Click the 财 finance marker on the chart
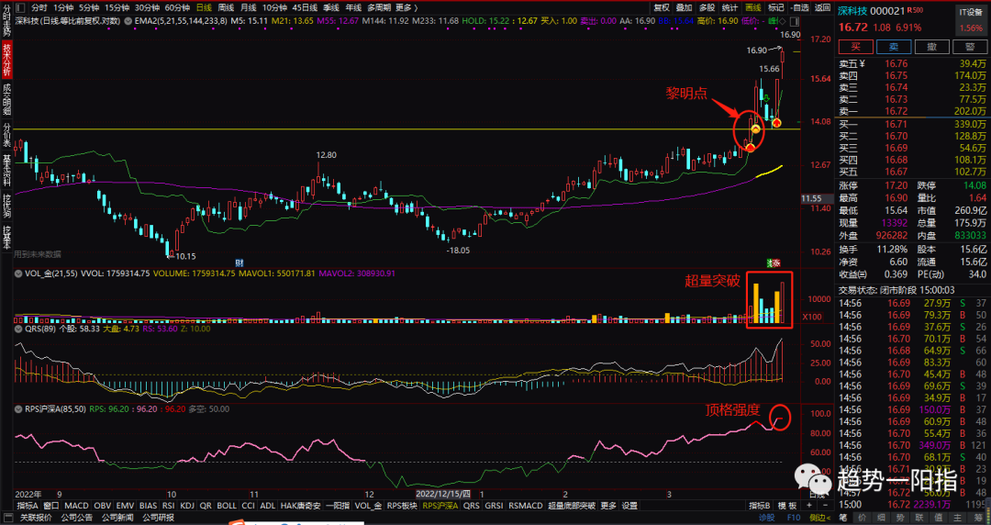Screen dimensions: 991x525 pyautogui.click(x=239, y=262)
